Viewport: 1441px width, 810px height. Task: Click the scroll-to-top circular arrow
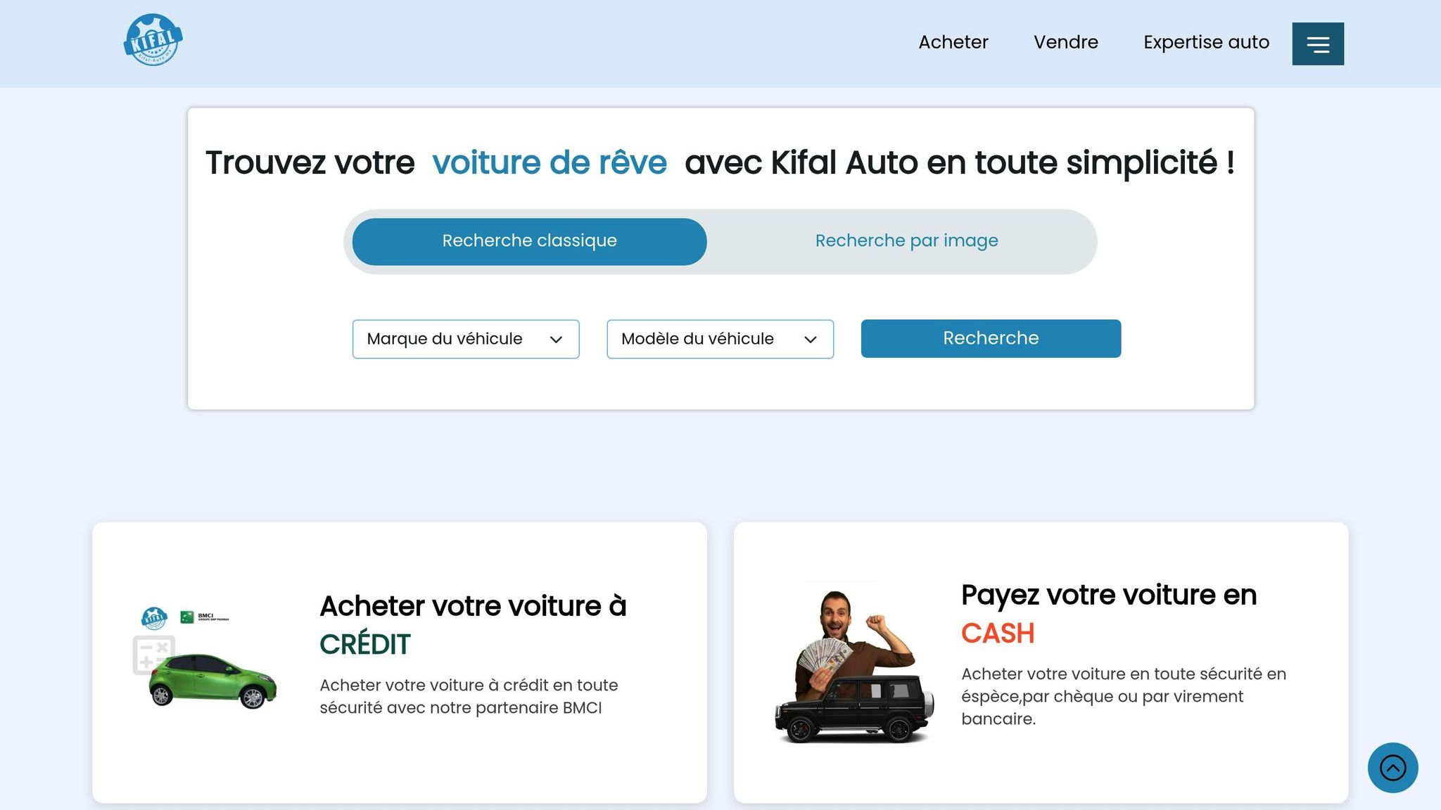click(1392, 768)
